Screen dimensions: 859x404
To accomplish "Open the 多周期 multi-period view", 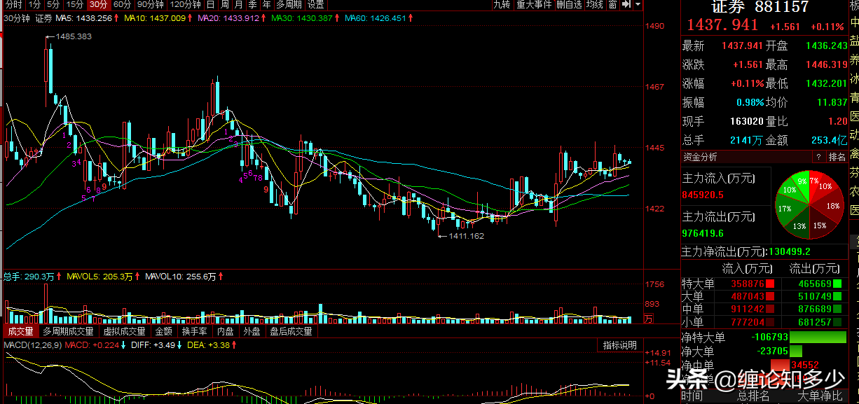I will (289, 4).
